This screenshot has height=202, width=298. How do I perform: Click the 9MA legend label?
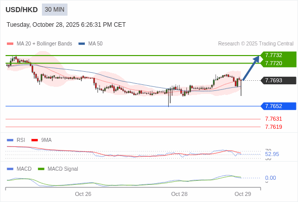pyautogui.click(x=46, y=140)
